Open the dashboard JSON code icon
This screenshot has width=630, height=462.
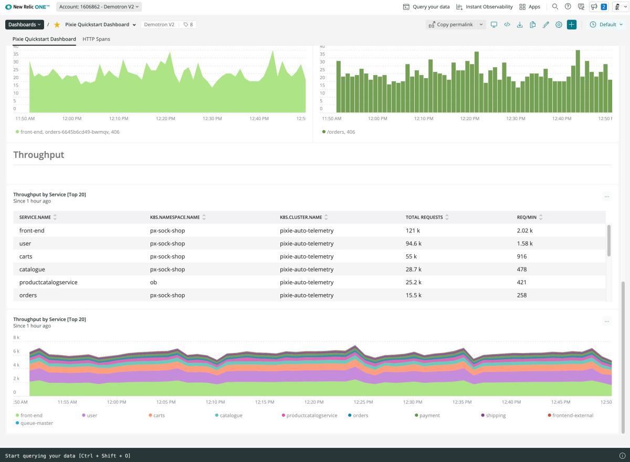click(507, 25)
